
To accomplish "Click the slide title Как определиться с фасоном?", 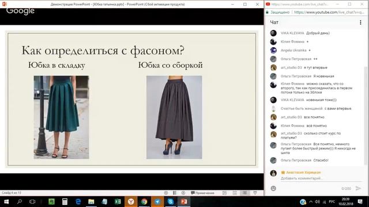I will pos(103,51).
